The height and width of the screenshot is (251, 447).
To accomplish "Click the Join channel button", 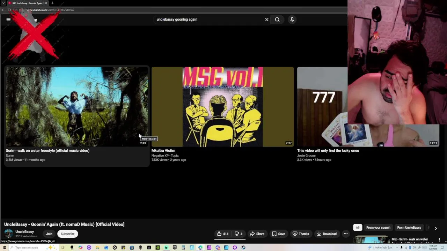I will click(49, 234).
